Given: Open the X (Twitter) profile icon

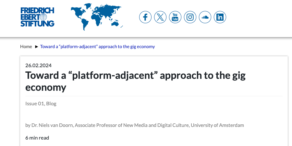Looking at the screenshot, I should coord(160,17).
